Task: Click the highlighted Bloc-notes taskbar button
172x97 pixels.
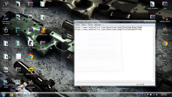Action: click(x=27, y=95)
